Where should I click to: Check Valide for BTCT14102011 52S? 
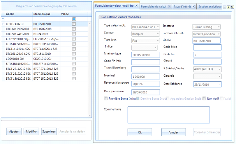point(74,49)
